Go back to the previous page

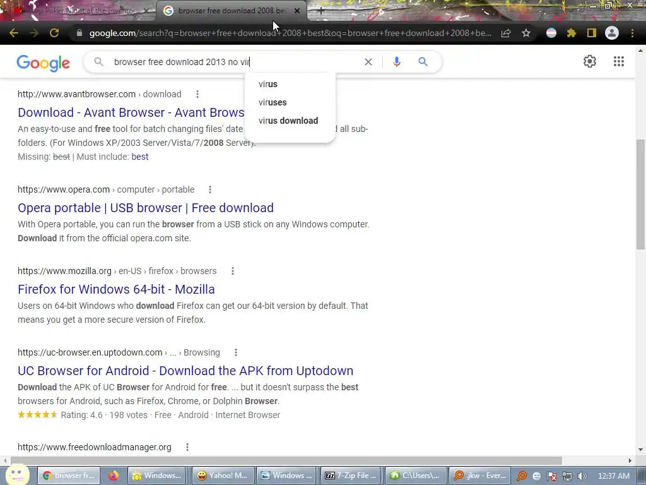tap(14, 33)
